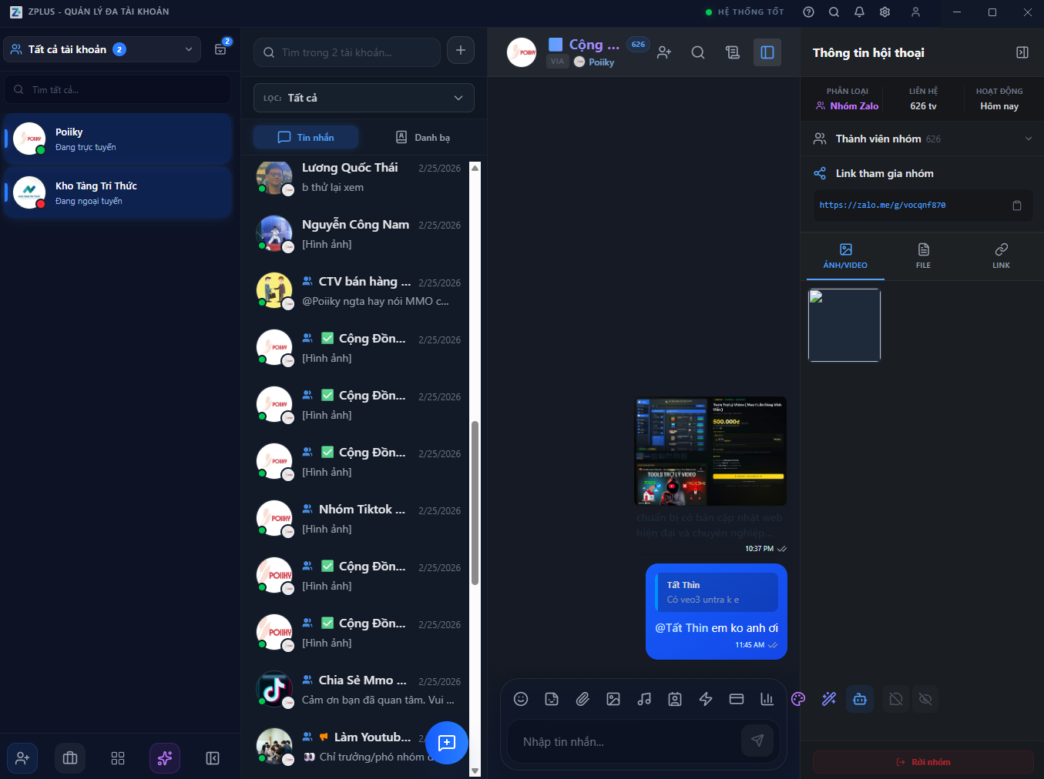Click the music note audio icon
This screenshot has height=779, width=1044.
click(x=644, y=699)
